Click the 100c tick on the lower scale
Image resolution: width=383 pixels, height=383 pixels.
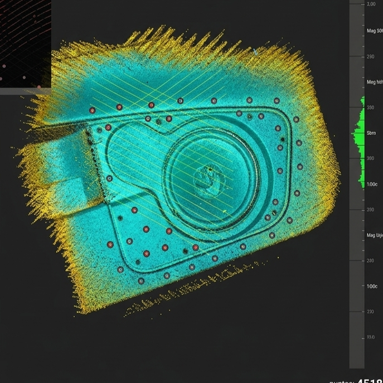coord(372,286)
